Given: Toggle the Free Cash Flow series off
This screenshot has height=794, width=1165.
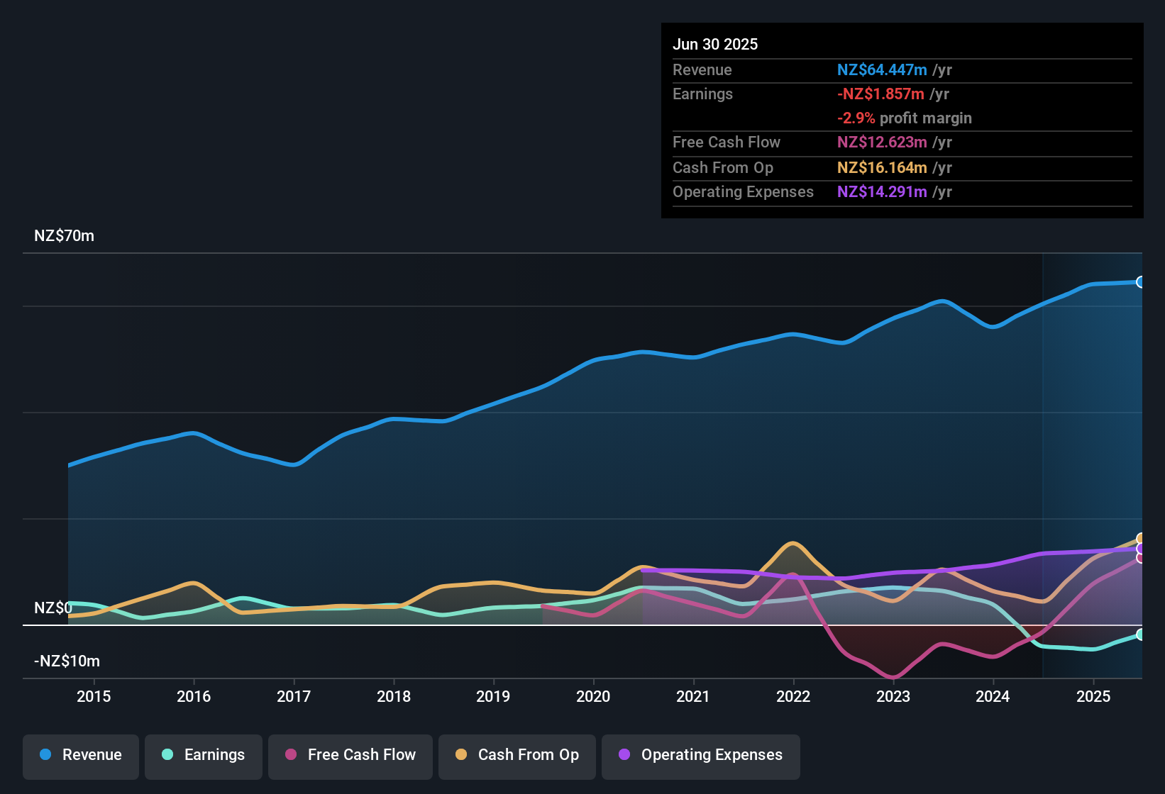Looking at the screenshot, I should tap(350, 756).
